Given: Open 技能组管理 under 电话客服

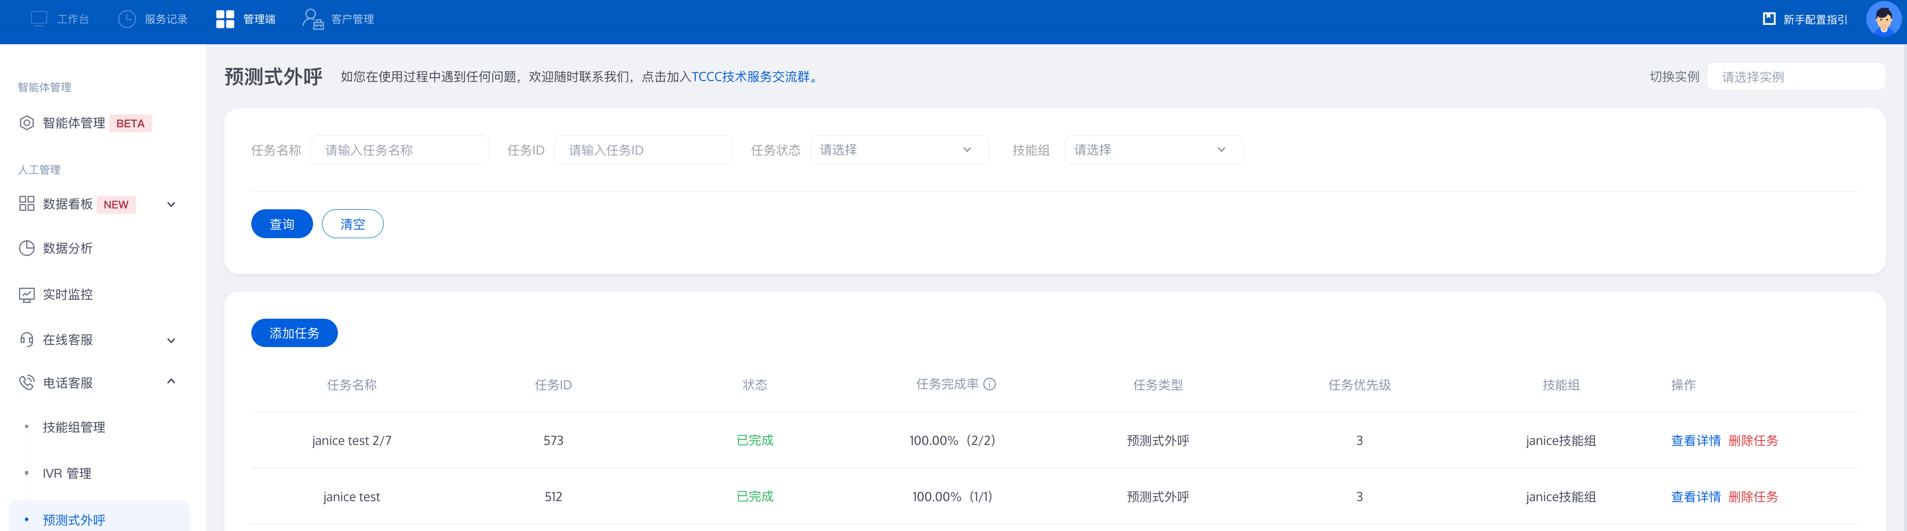Looking at the screenshot, I should pyautogui.click(x=74, y=428).
